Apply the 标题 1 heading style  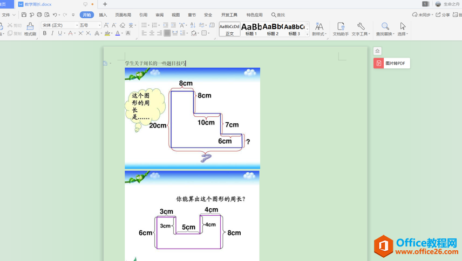[251, 29]
